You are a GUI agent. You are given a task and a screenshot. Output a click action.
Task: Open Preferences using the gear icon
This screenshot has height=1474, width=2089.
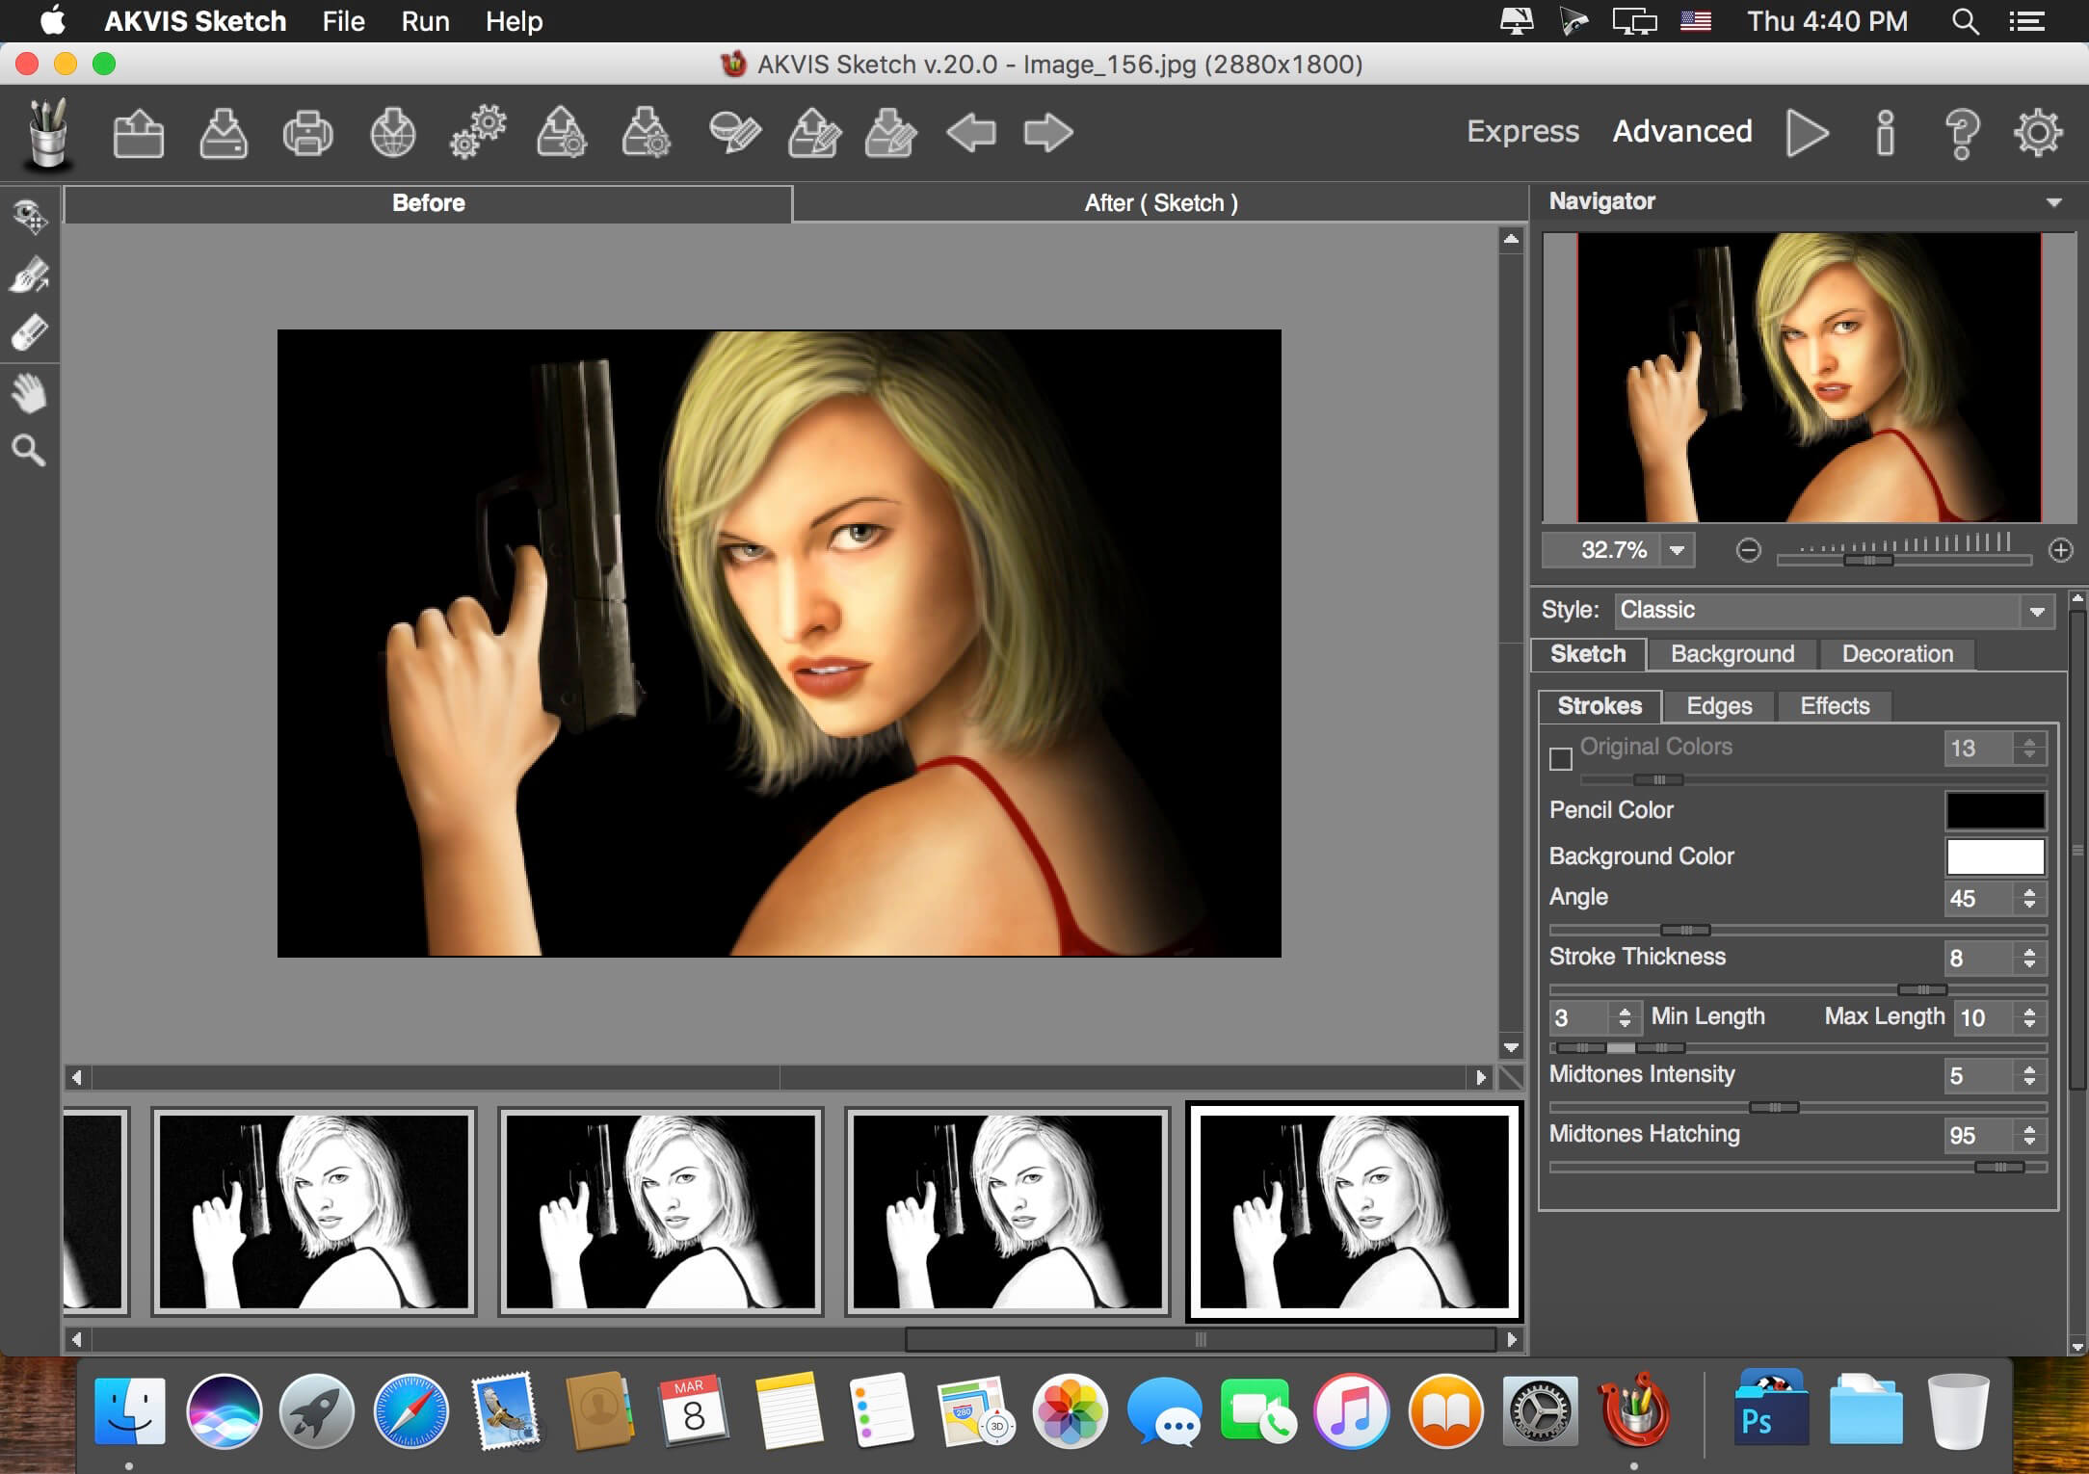coord(2037,132)
